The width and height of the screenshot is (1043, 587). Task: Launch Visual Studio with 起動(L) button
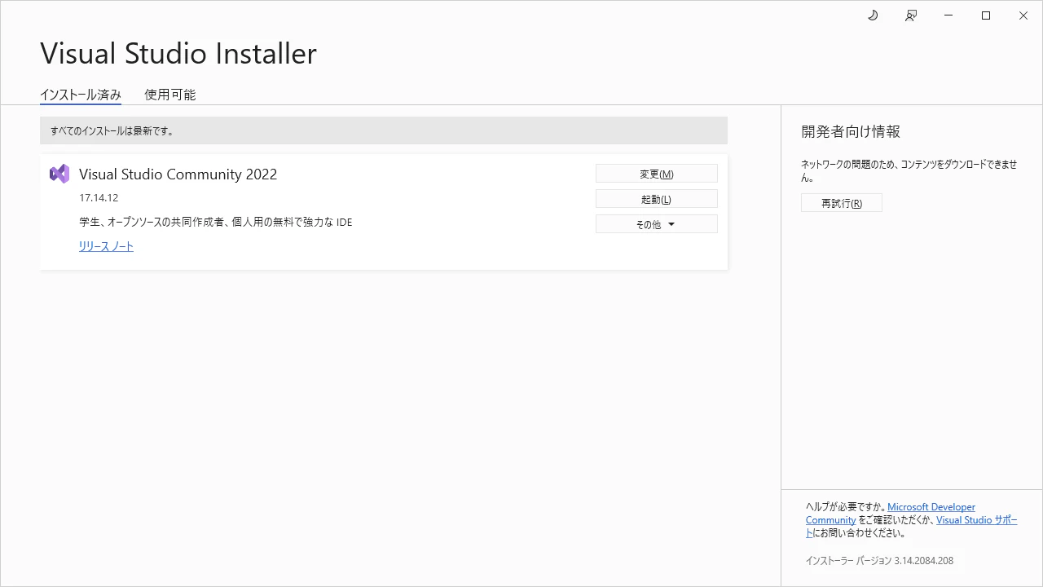657,199
